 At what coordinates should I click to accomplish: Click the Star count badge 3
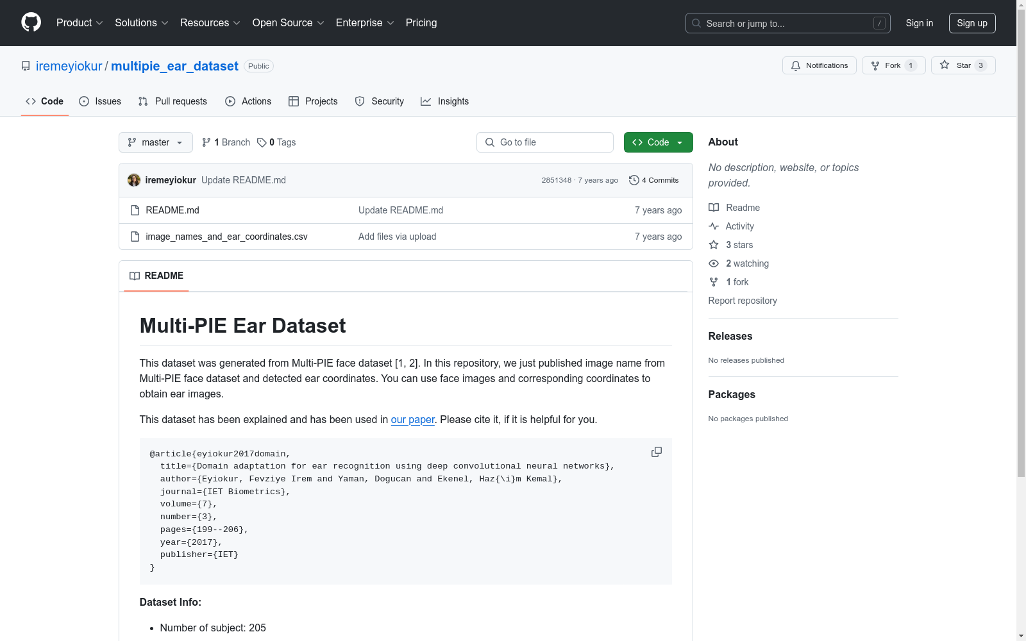(980, 65)
